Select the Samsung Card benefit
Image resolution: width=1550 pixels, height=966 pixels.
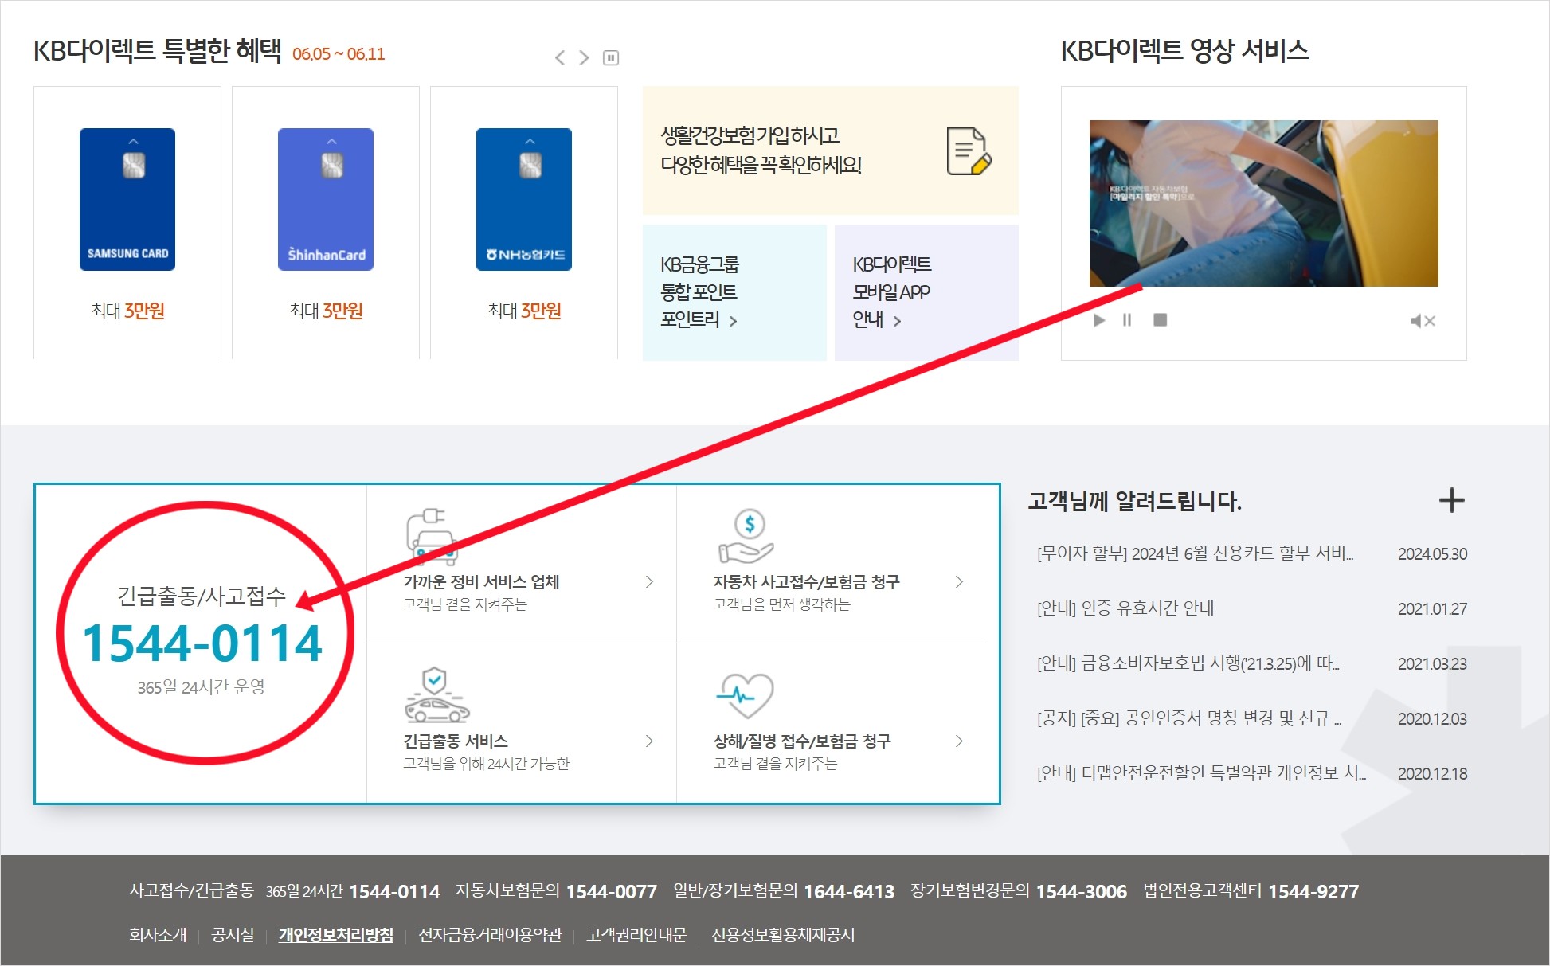coord(127,200)
